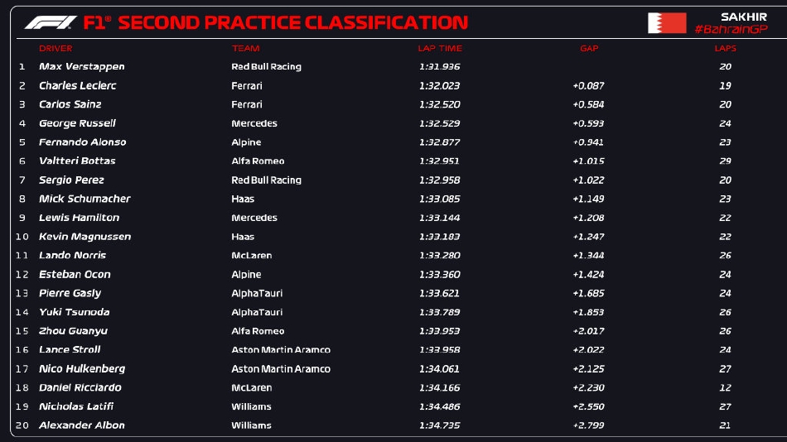
Task: Select Lewis Hamilton's row name
Action: [x=79, y=218]
